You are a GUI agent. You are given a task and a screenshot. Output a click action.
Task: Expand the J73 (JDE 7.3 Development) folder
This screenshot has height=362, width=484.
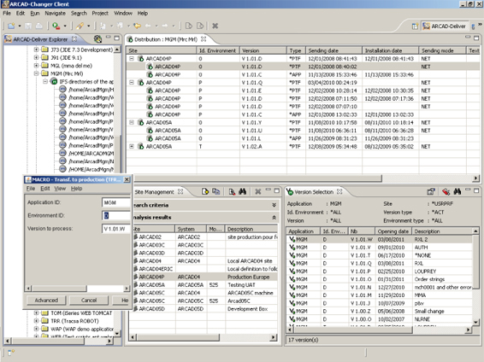pyautogui.click(x=37, y=50)
